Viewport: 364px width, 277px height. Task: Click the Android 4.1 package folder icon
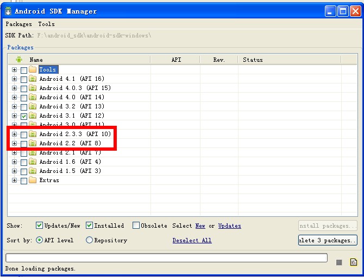tap(33, 79)
